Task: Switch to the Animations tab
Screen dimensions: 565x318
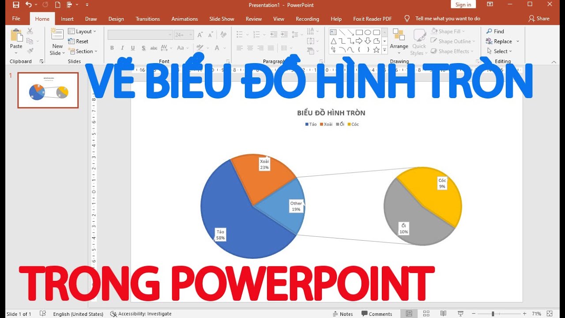Action: 185,19
